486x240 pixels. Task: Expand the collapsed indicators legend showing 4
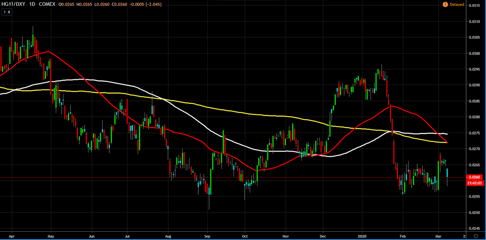click(6, 12)
